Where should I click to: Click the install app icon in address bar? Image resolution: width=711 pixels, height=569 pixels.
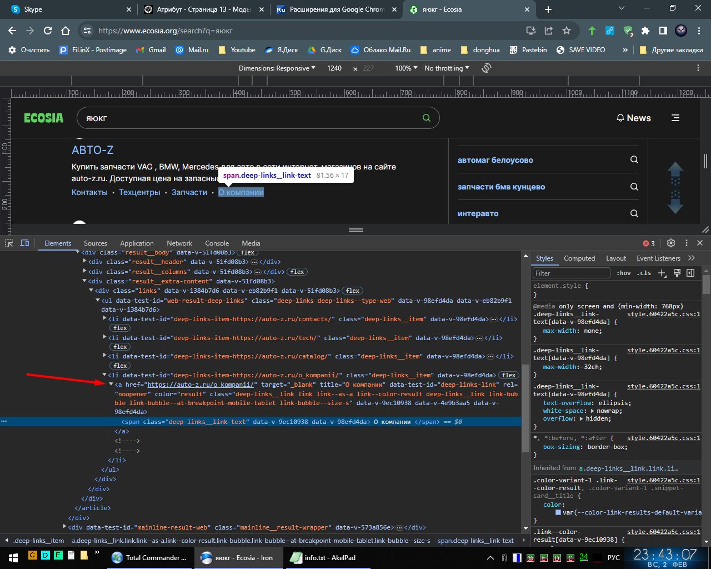pyautogui.click(x=531, y=31)
